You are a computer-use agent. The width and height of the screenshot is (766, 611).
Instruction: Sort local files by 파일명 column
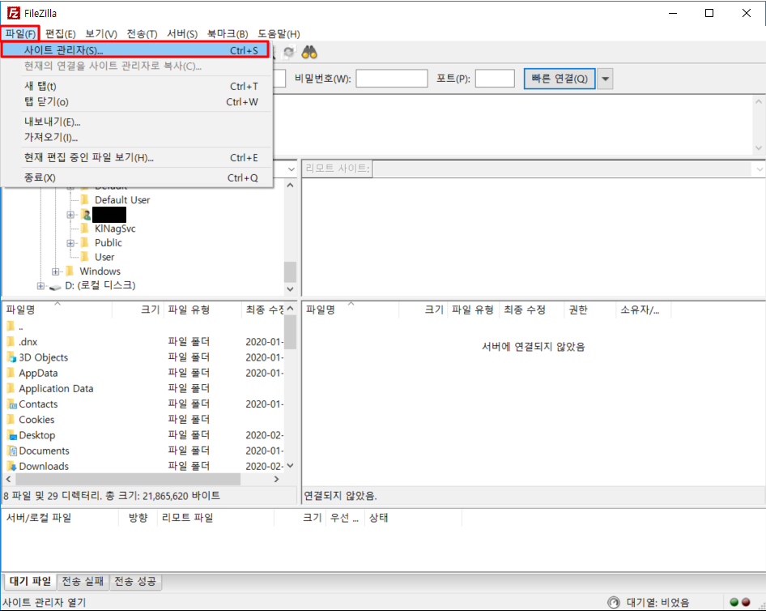click(57, 310)
